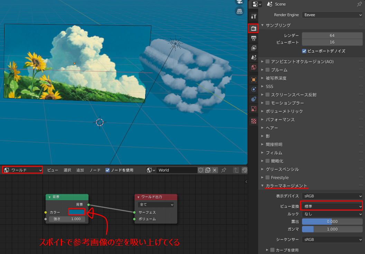Image resolution: width=365 pixels, height=254 pixels.
Task: Open the Render properties tab
Action: pyautogui.click(x=253, y=28)
